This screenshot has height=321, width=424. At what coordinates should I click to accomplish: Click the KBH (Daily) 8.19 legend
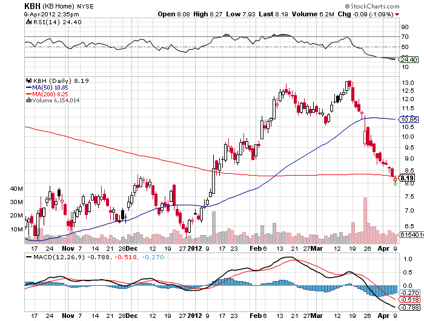pyautogui.click(x=61, y=81)
